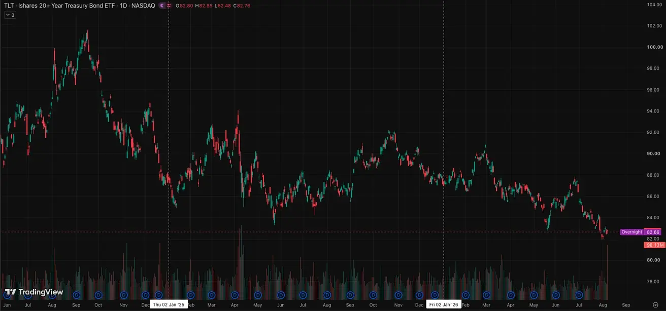Screen dimensions: 666x311
Task: Click the July 2026 dividend marker
Action: 579,294
